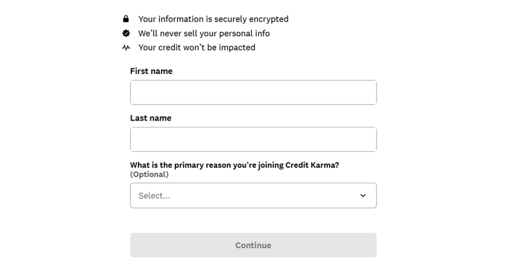507x266 pixels.
Task: Click inside the First name field
Action: (253, 92)
